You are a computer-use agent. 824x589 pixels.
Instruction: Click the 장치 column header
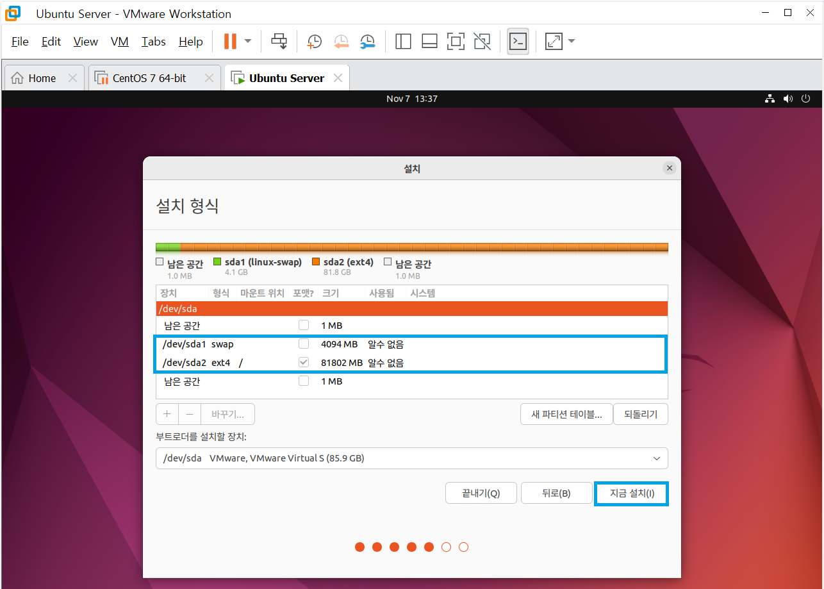(x=169, y=293)
